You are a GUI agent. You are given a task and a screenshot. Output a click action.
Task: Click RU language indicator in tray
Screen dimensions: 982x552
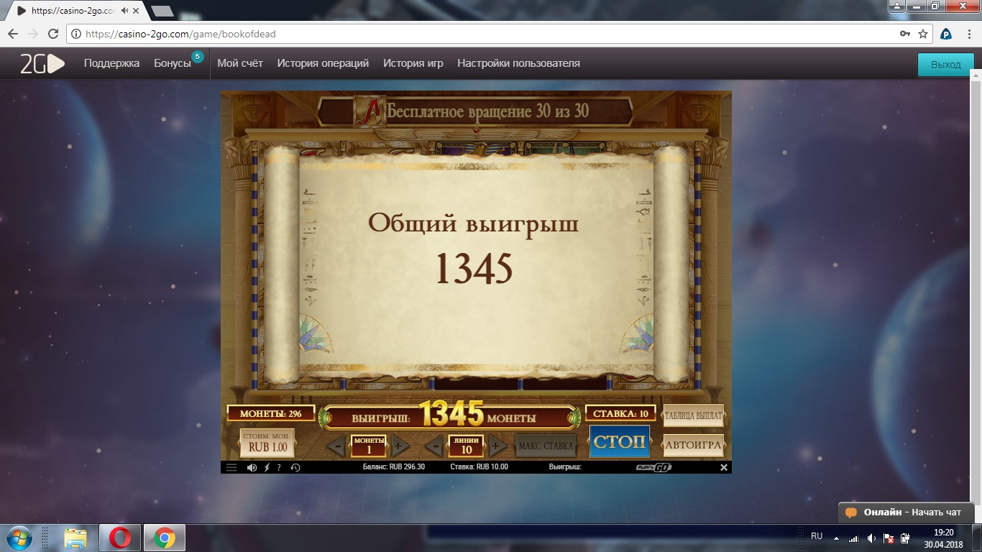point(817,536)
